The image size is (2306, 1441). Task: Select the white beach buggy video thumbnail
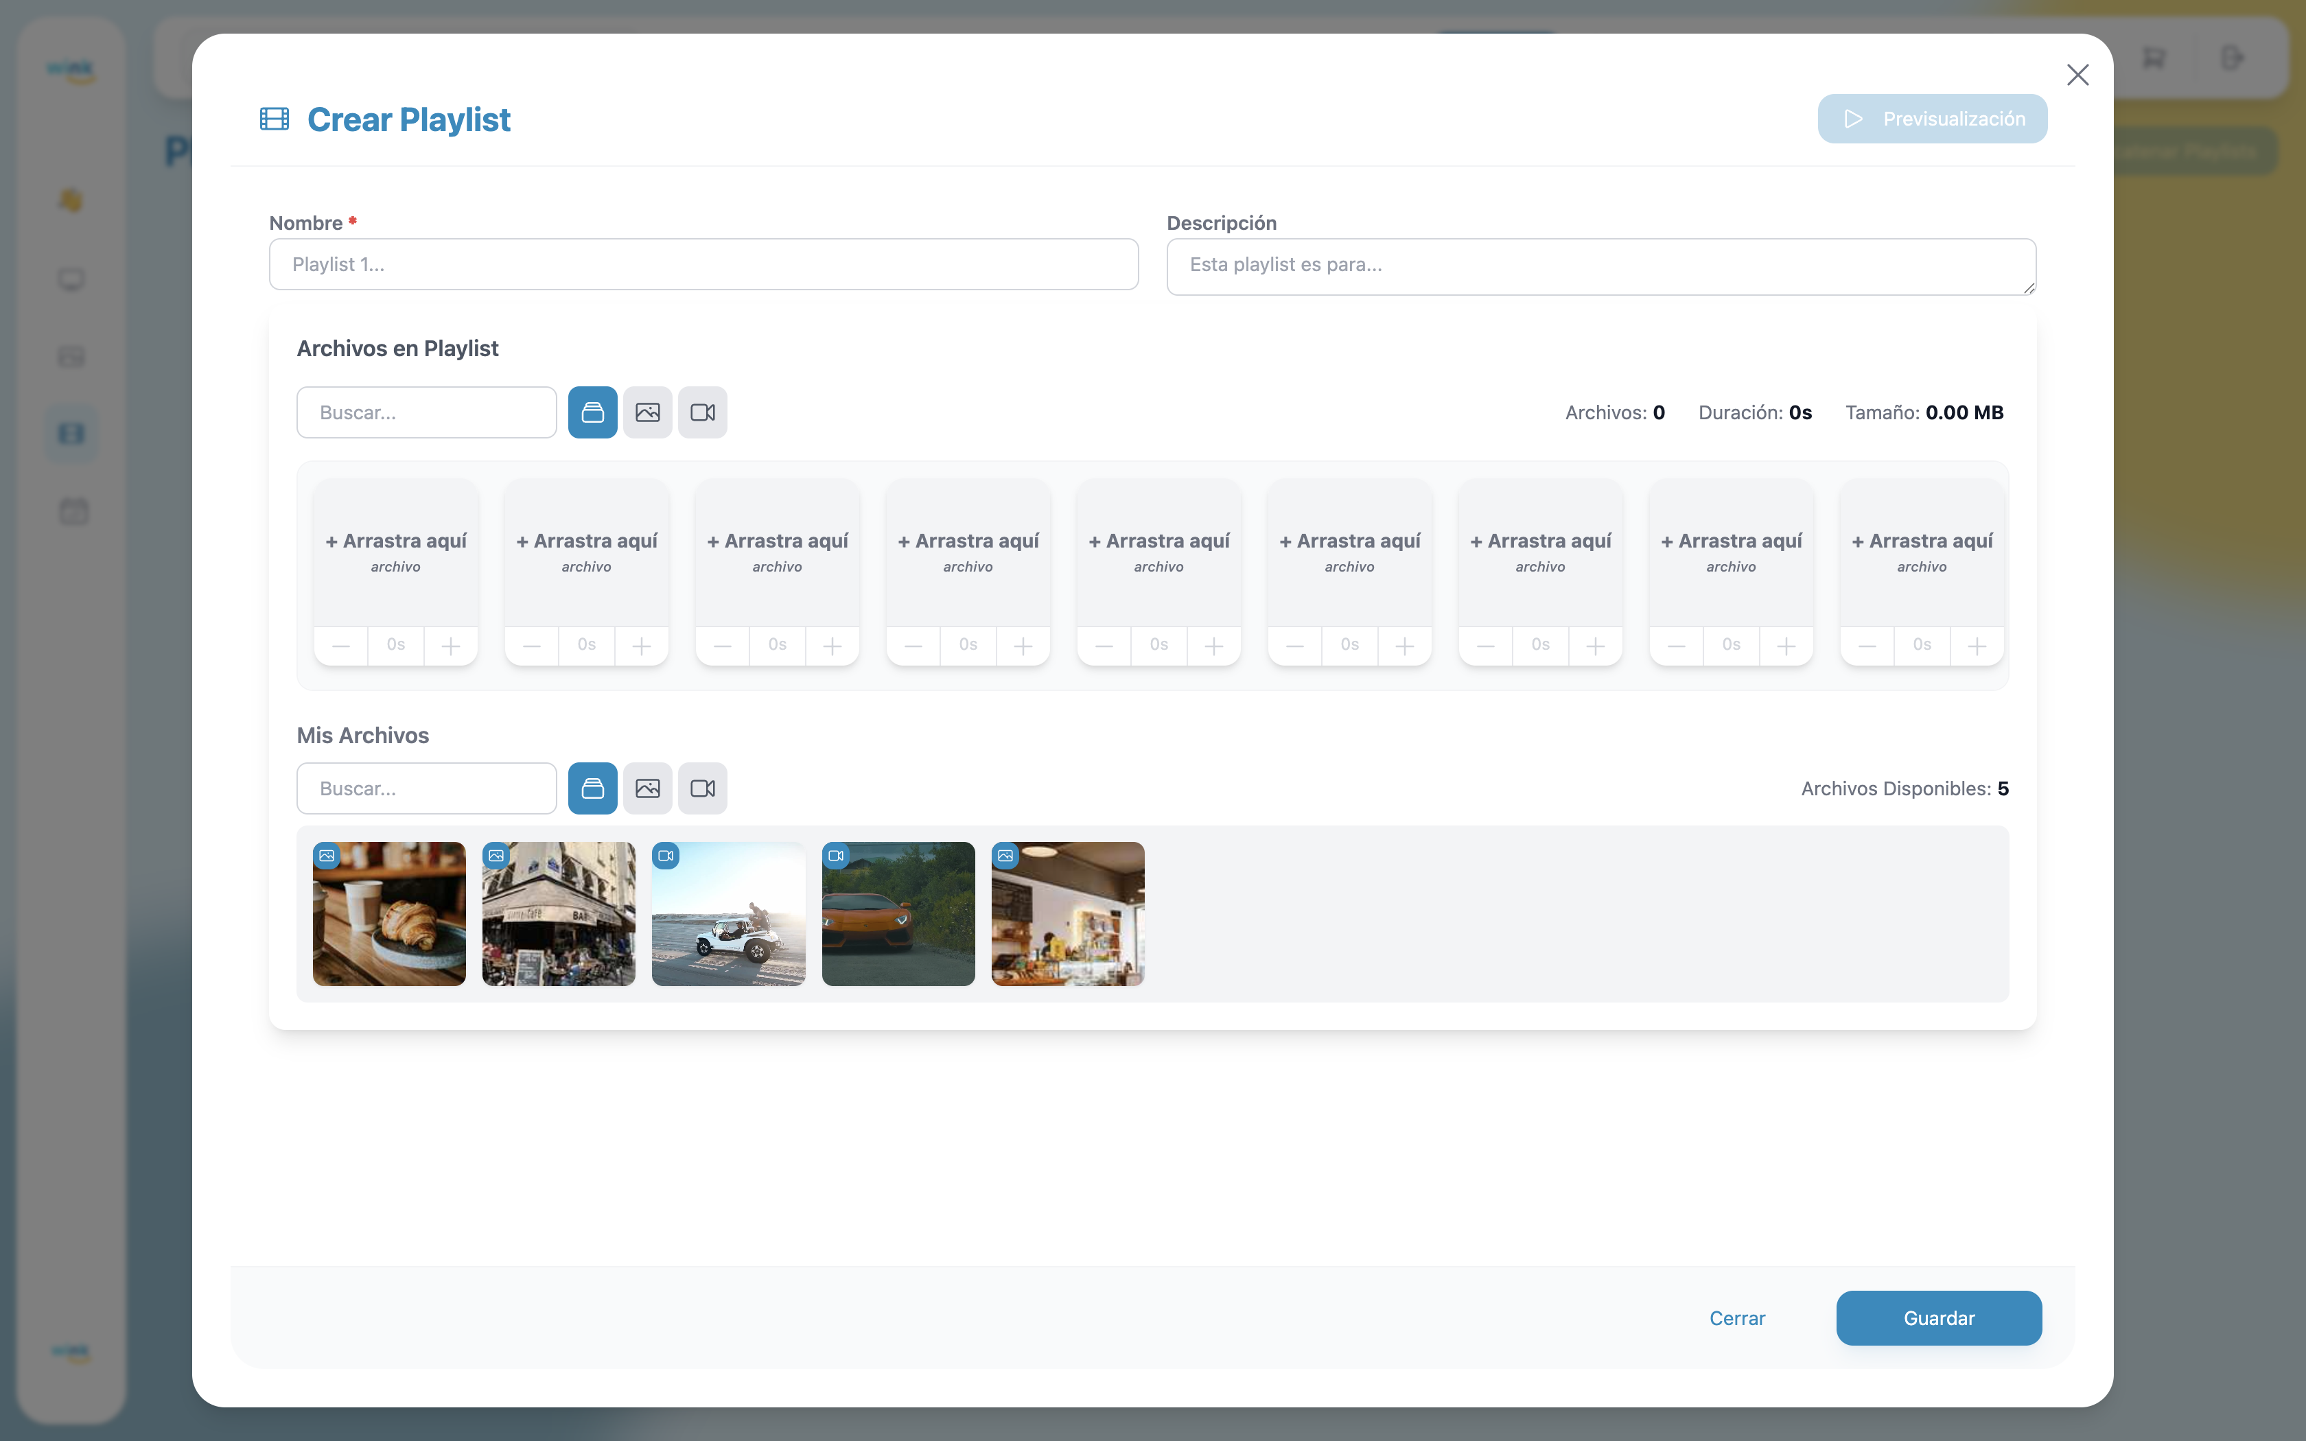click(728, 914)
